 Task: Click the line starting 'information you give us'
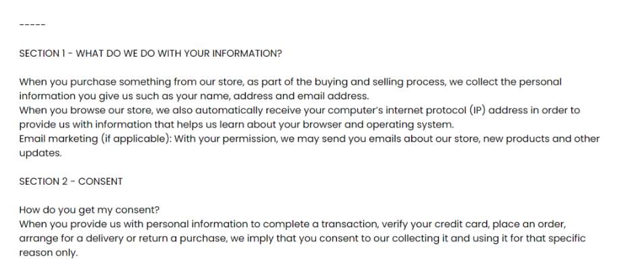pos(194,96)
